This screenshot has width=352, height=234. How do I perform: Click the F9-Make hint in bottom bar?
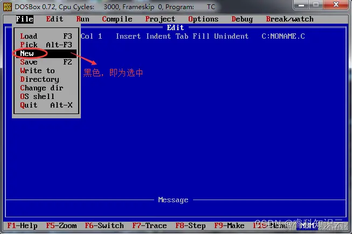point(229,225)
